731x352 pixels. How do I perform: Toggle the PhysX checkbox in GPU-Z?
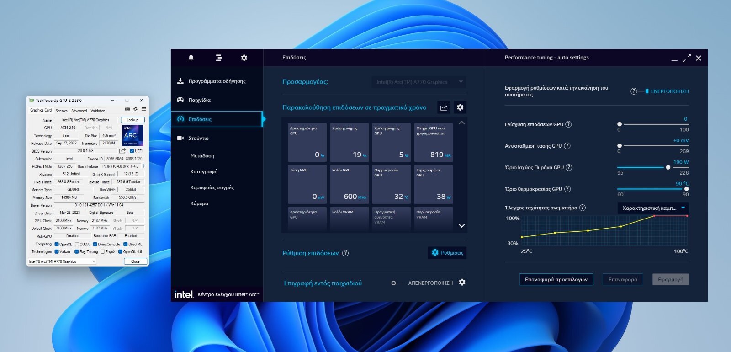click(103, 251)
